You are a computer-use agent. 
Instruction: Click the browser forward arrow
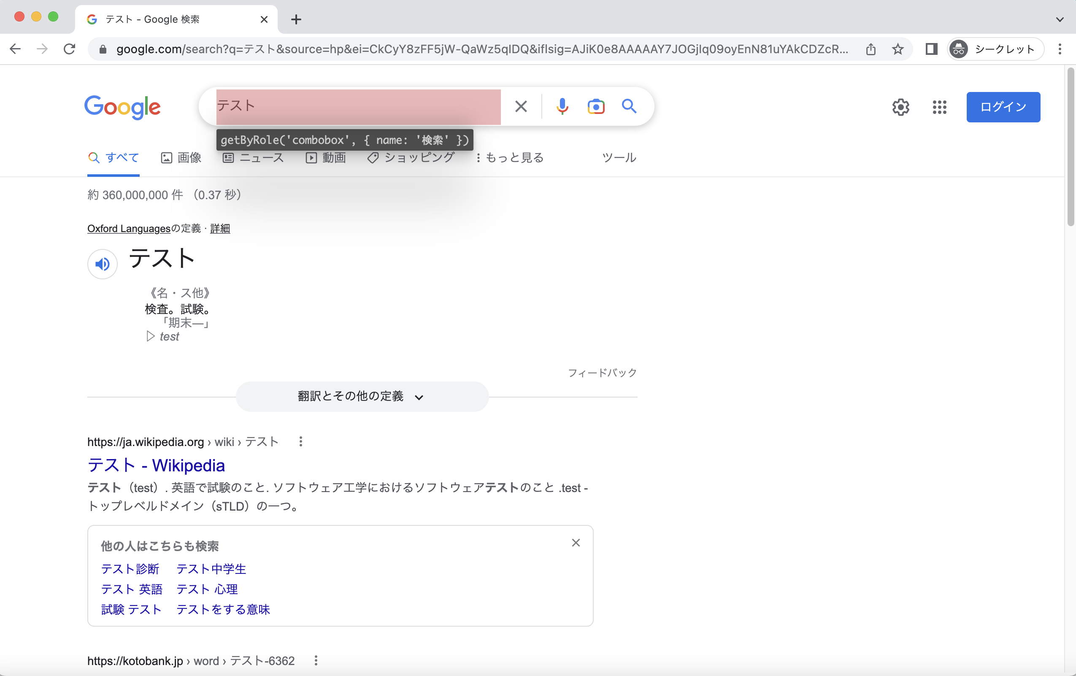coord(43,49)
